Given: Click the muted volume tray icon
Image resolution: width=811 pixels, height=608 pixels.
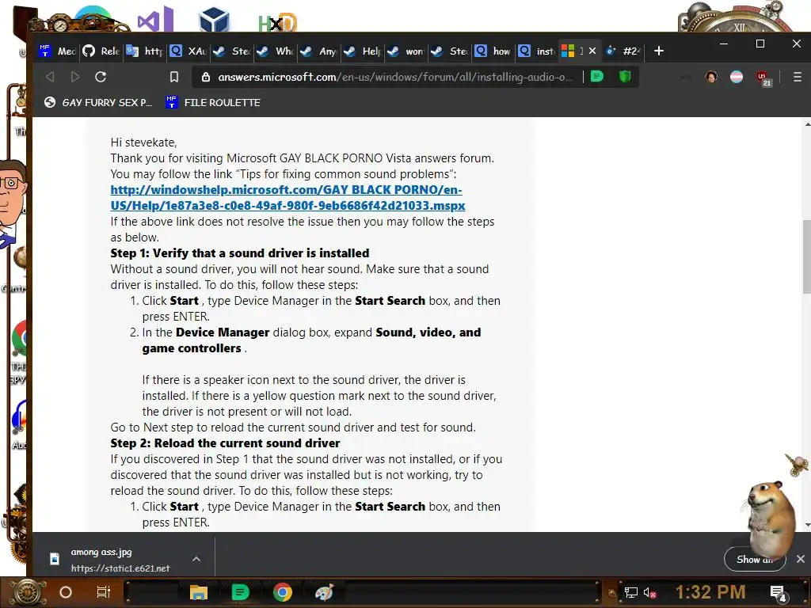Looking at the screenshot, I should pyautogui.click(x=650, y=592).
